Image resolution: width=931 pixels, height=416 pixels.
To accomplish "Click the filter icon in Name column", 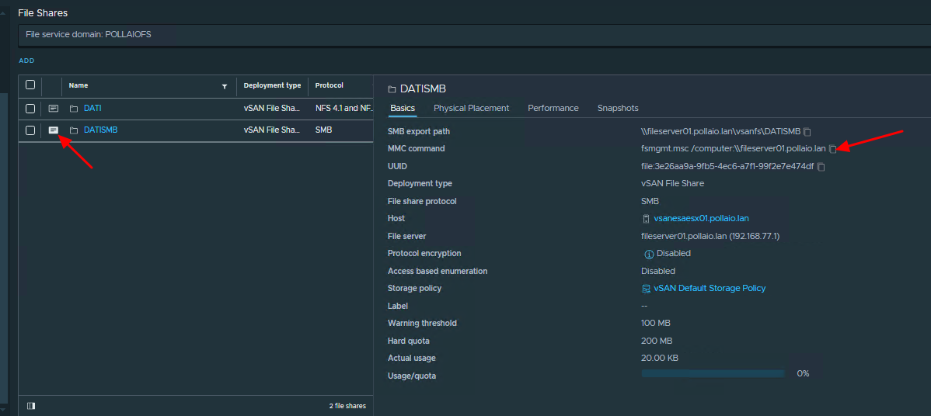I will tap(225, 86).
